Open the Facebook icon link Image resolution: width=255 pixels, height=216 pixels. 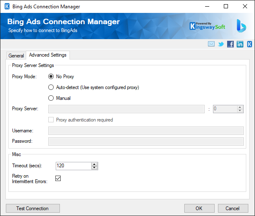point(230,44)
